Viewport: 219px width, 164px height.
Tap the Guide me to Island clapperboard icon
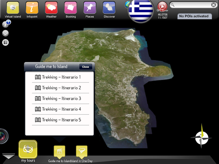coord(59,152)
